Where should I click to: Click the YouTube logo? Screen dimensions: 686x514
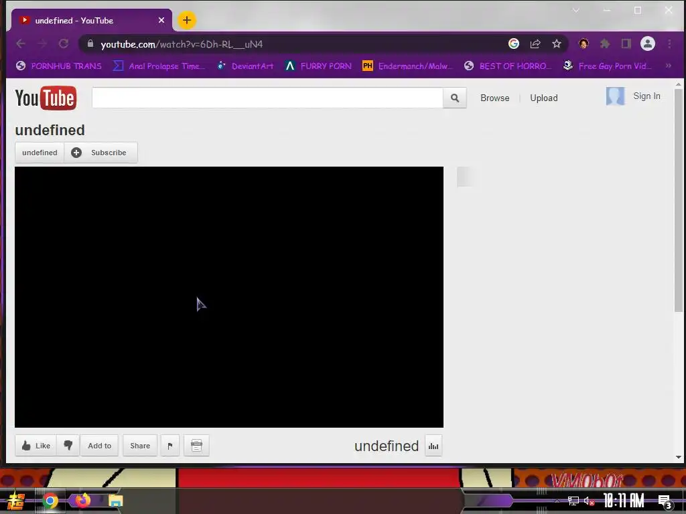pos(46,98)
